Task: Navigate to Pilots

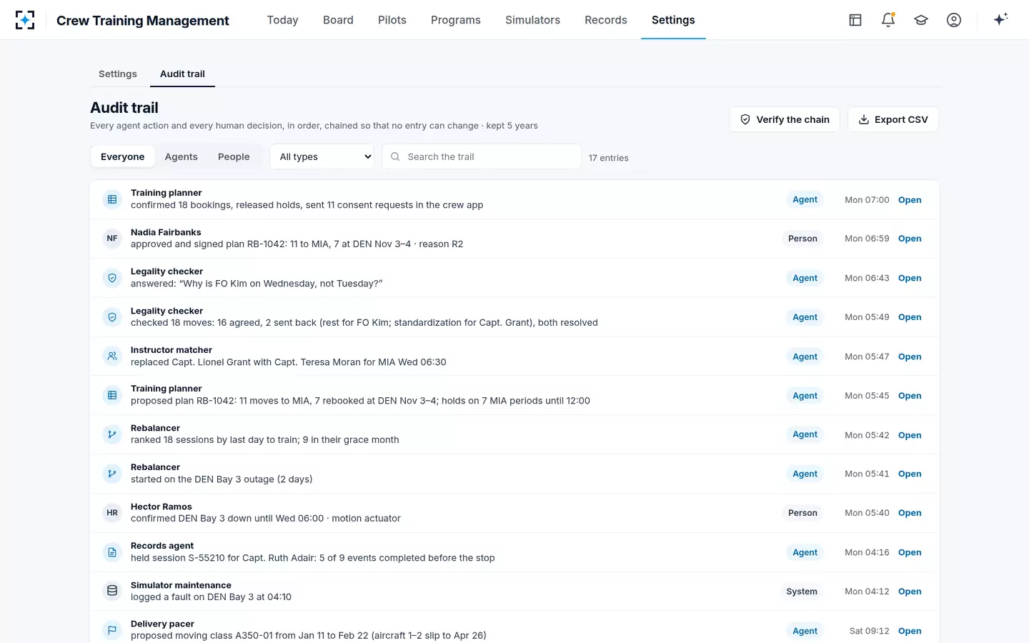Action: [392, 20]
